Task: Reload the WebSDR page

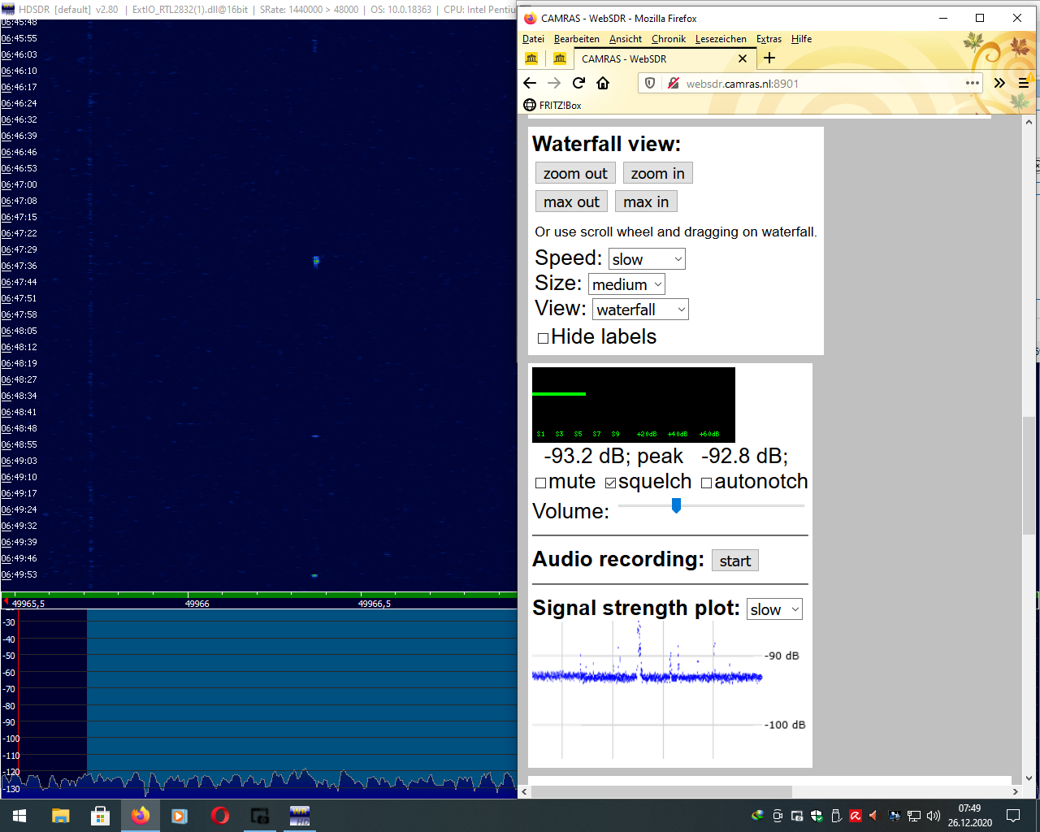Action: point(578,83)
